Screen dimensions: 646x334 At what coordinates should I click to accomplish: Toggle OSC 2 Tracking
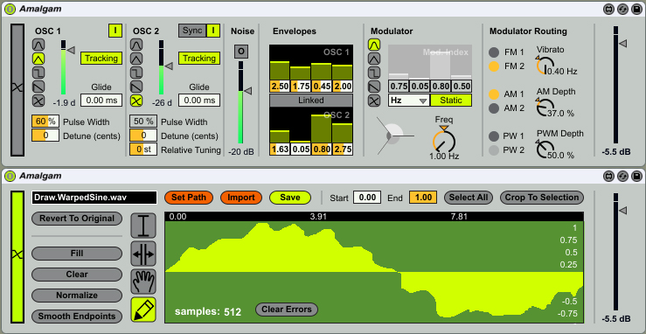[199, 58]
